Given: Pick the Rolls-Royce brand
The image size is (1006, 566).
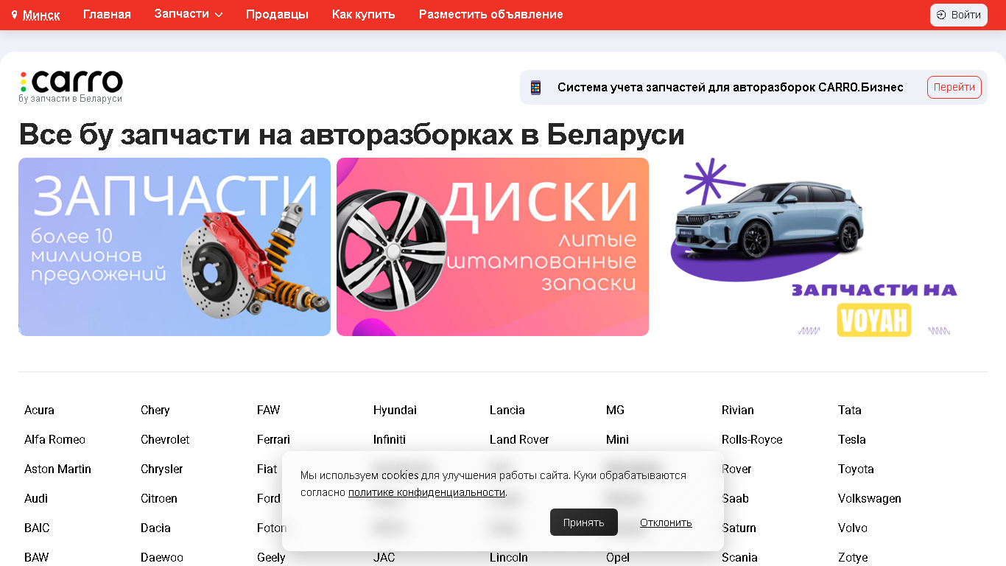Looking at the screenshot, I should point(752,439).
